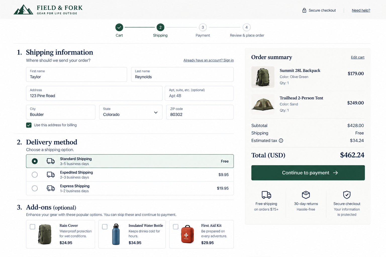Click the Trailhead 2-Person Tent thumbnail
386x257 pixels.
coord(263,104)
